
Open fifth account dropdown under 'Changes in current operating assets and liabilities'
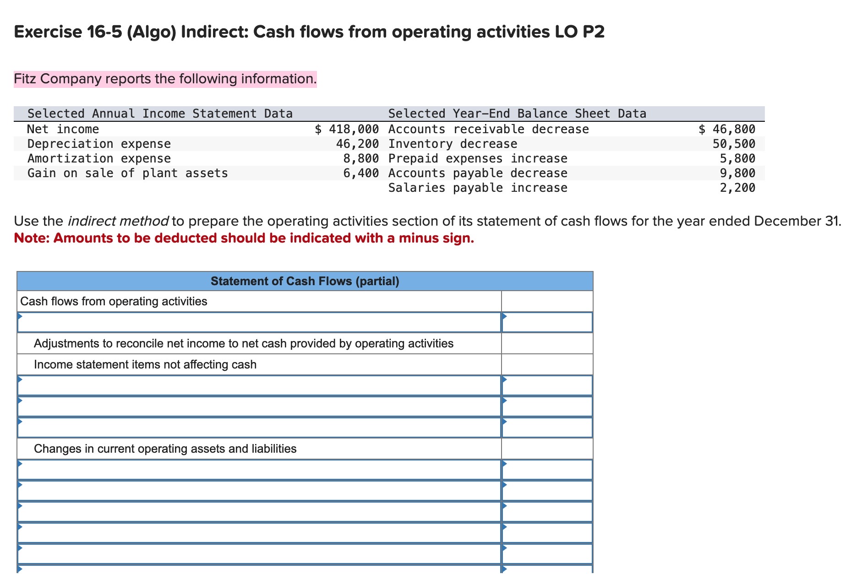[259, 554]
